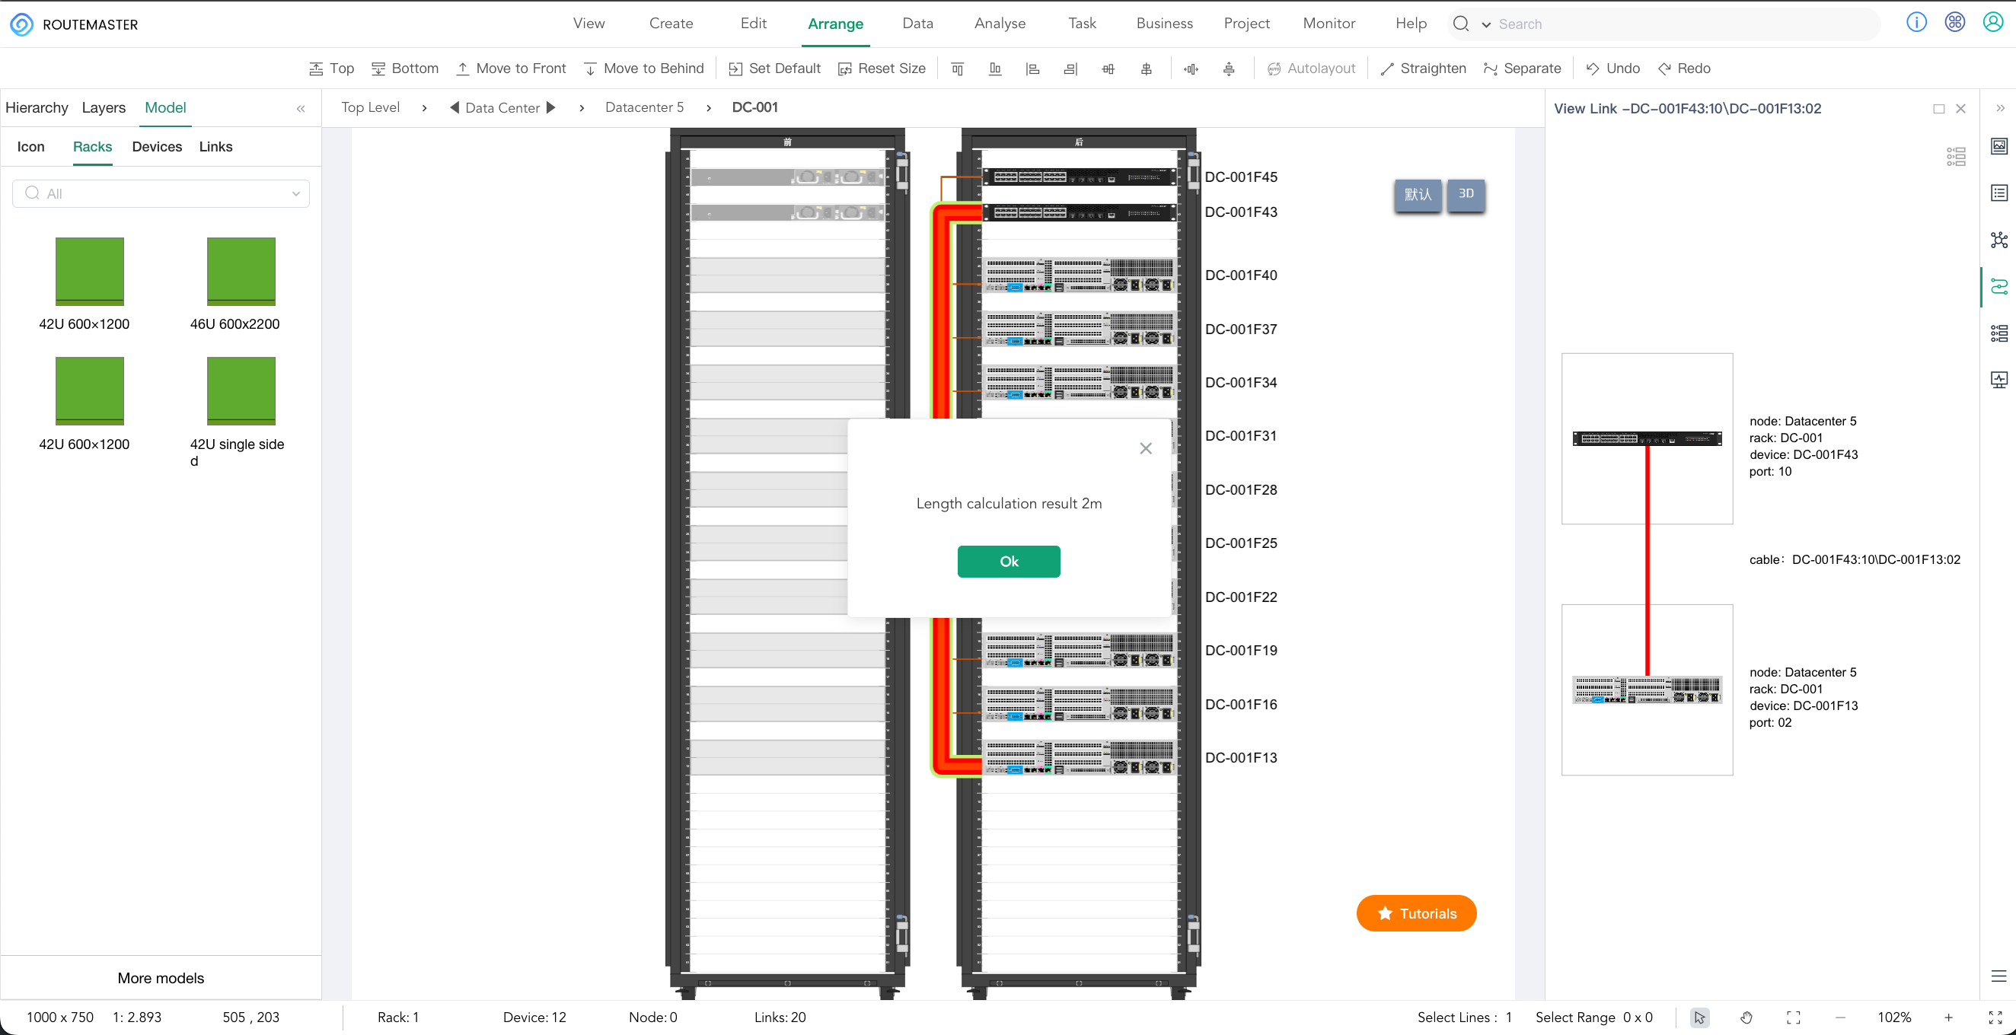
Task: Click the RouteMaster logo
Action: [x=22, y=24]
